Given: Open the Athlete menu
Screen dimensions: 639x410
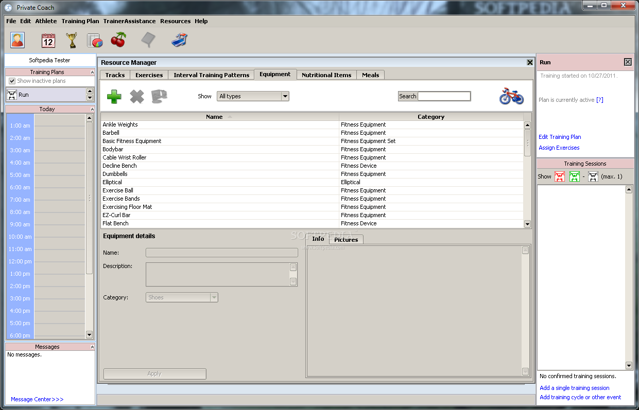Looking at the screenshot, I should pos(46,21).
